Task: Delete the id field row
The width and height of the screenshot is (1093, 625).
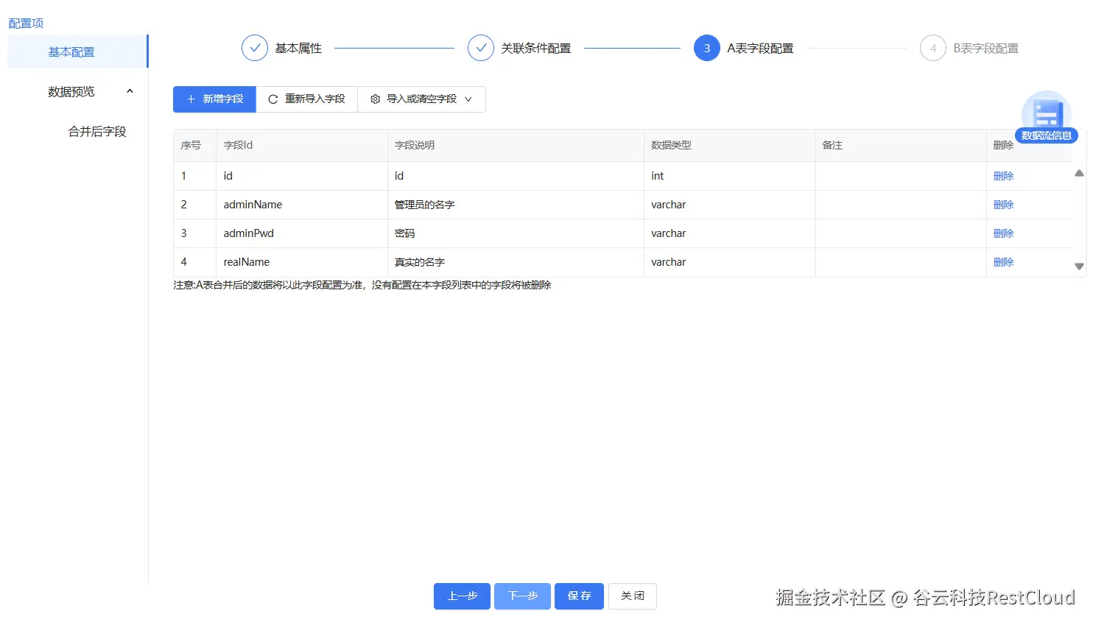Action: (x=1003, y=176)
